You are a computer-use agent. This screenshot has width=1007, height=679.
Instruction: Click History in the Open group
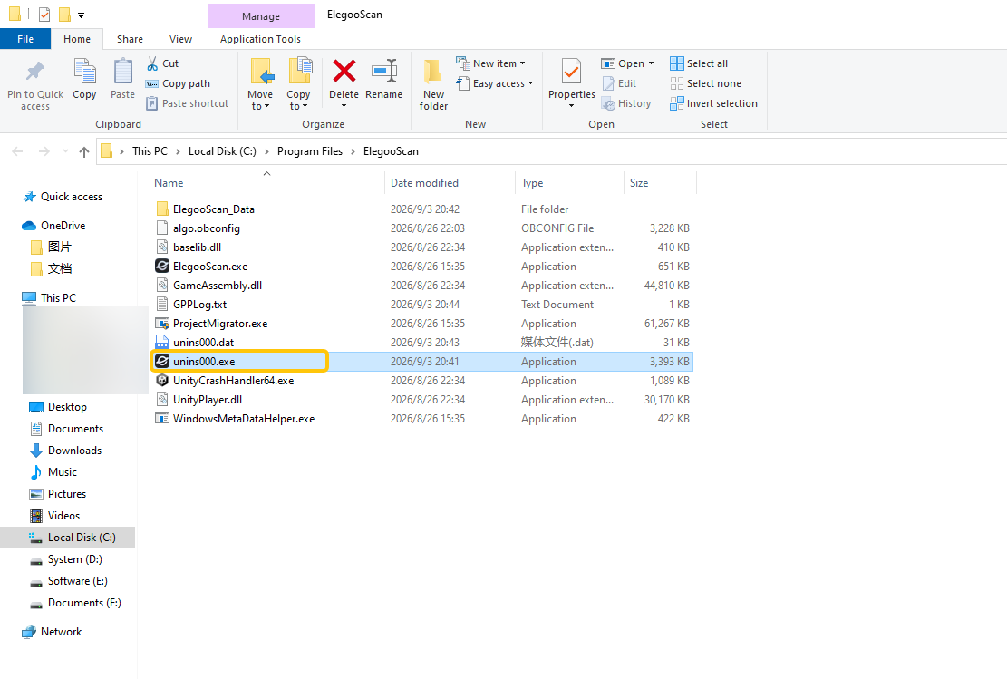pos(626,103)
